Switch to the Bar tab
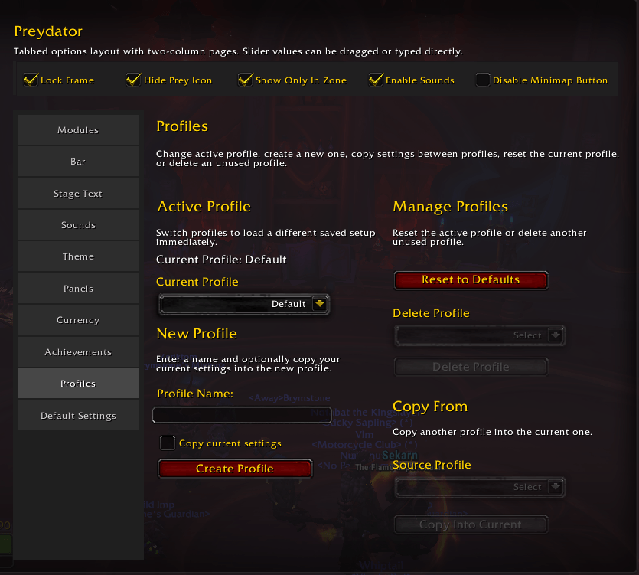 (x=78, y=162)
